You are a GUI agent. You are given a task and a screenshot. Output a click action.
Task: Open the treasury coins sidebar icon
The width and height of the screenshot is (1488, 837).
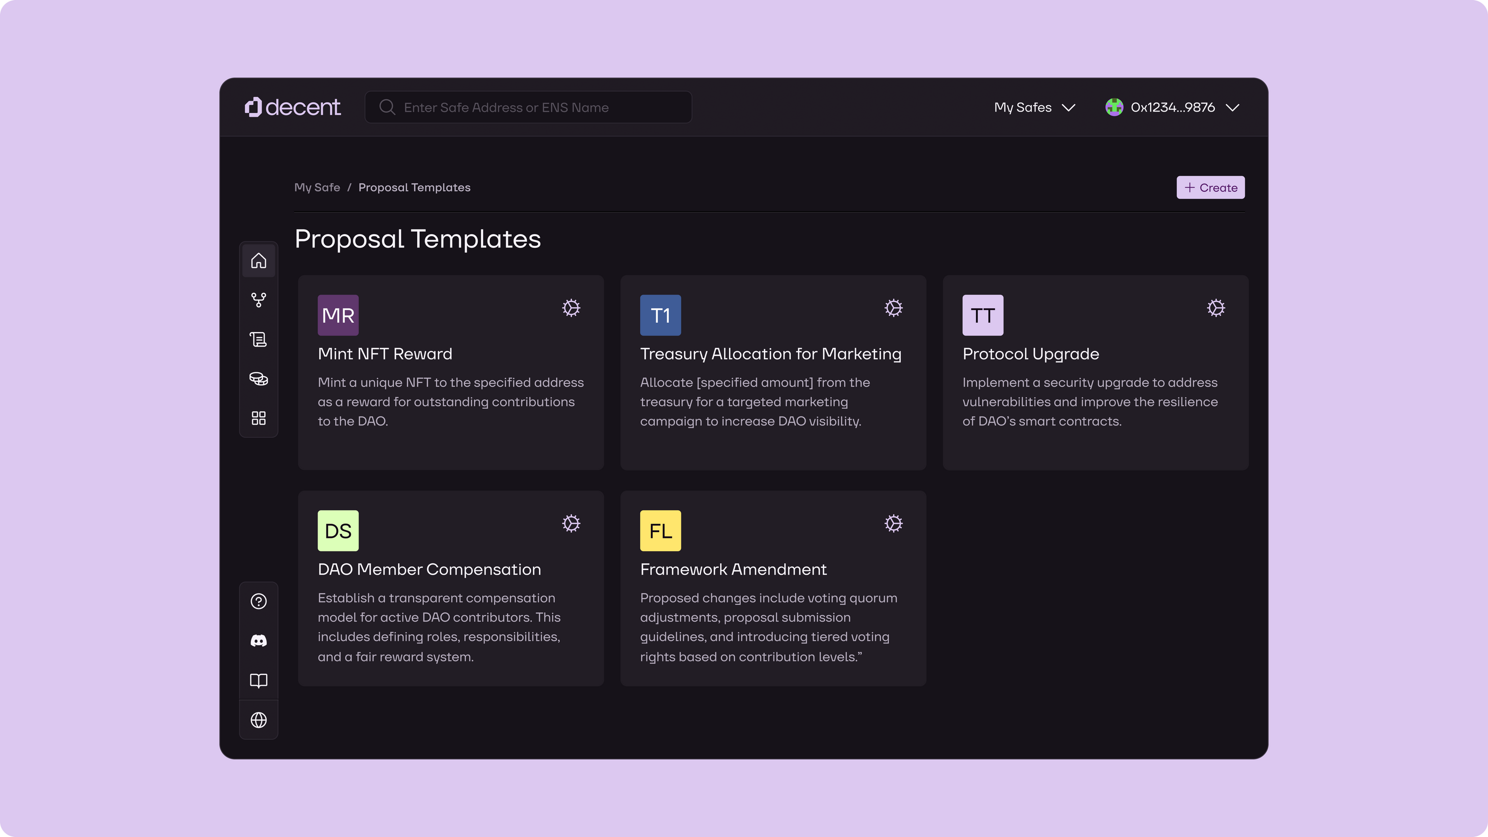(x=258, y=379)
